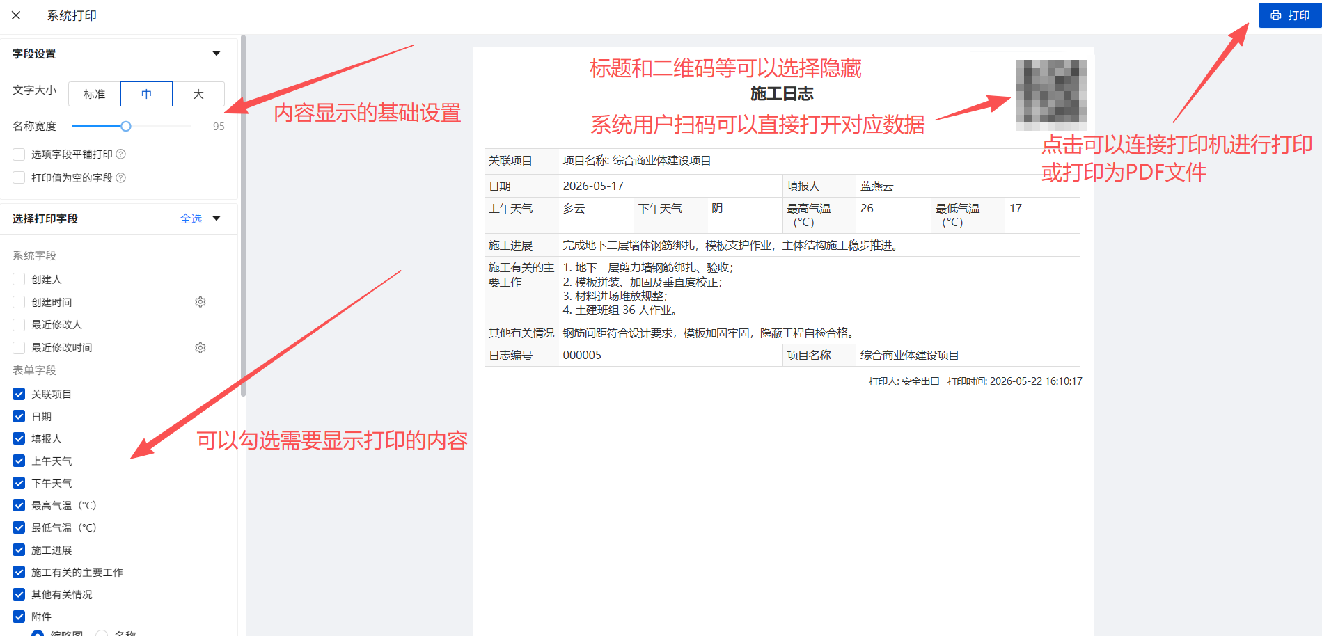Click 名称宽度 value 95
Screen dimensions: 1322x636
pos(219,127)
